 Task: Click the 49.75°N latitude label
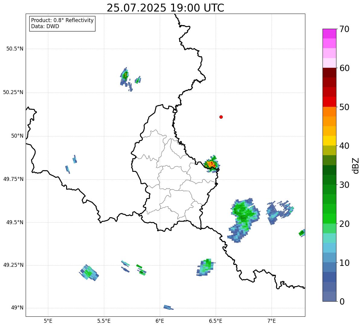coord(13,179)
